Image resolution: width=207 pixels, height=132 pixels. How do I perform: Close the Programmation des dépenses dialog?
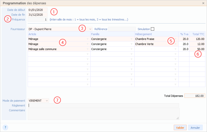203,3
